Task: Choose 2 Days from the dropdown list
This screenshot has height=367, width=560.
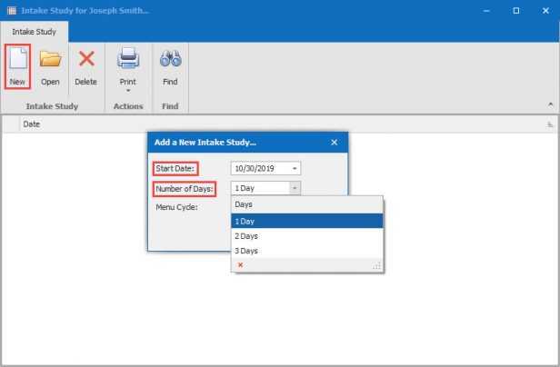Action: [x=307, y=235]
